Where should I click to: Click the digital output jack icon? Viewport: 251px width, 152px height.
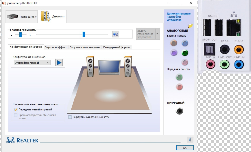(179, 111)
